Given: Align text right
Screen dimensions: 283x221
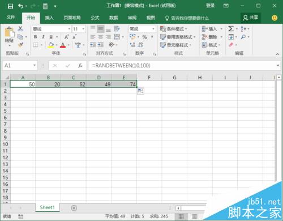Looking at the screenshot, I should click(x=108, y=37).
